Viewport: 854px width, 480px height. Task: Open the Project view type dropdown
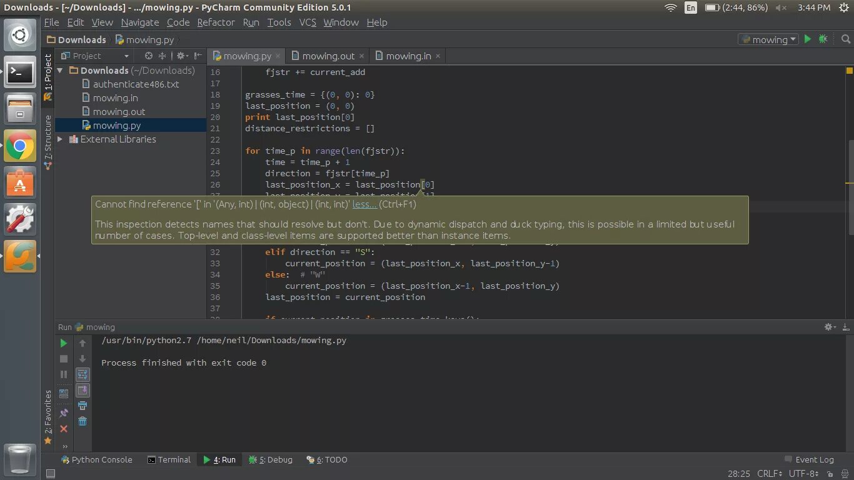click(95, 56)
